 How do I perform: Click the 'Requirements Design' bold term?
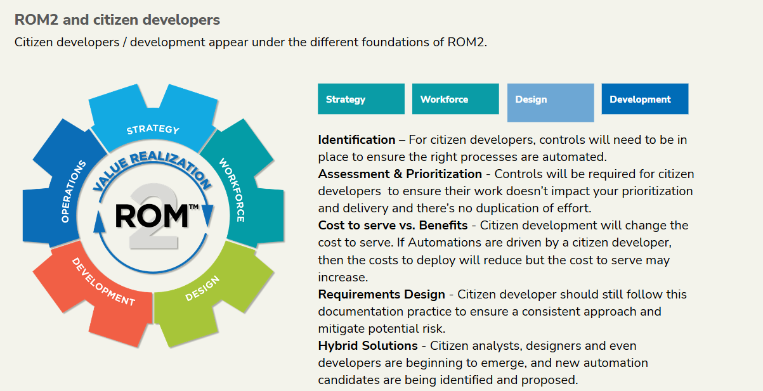[x=381, y=294]
